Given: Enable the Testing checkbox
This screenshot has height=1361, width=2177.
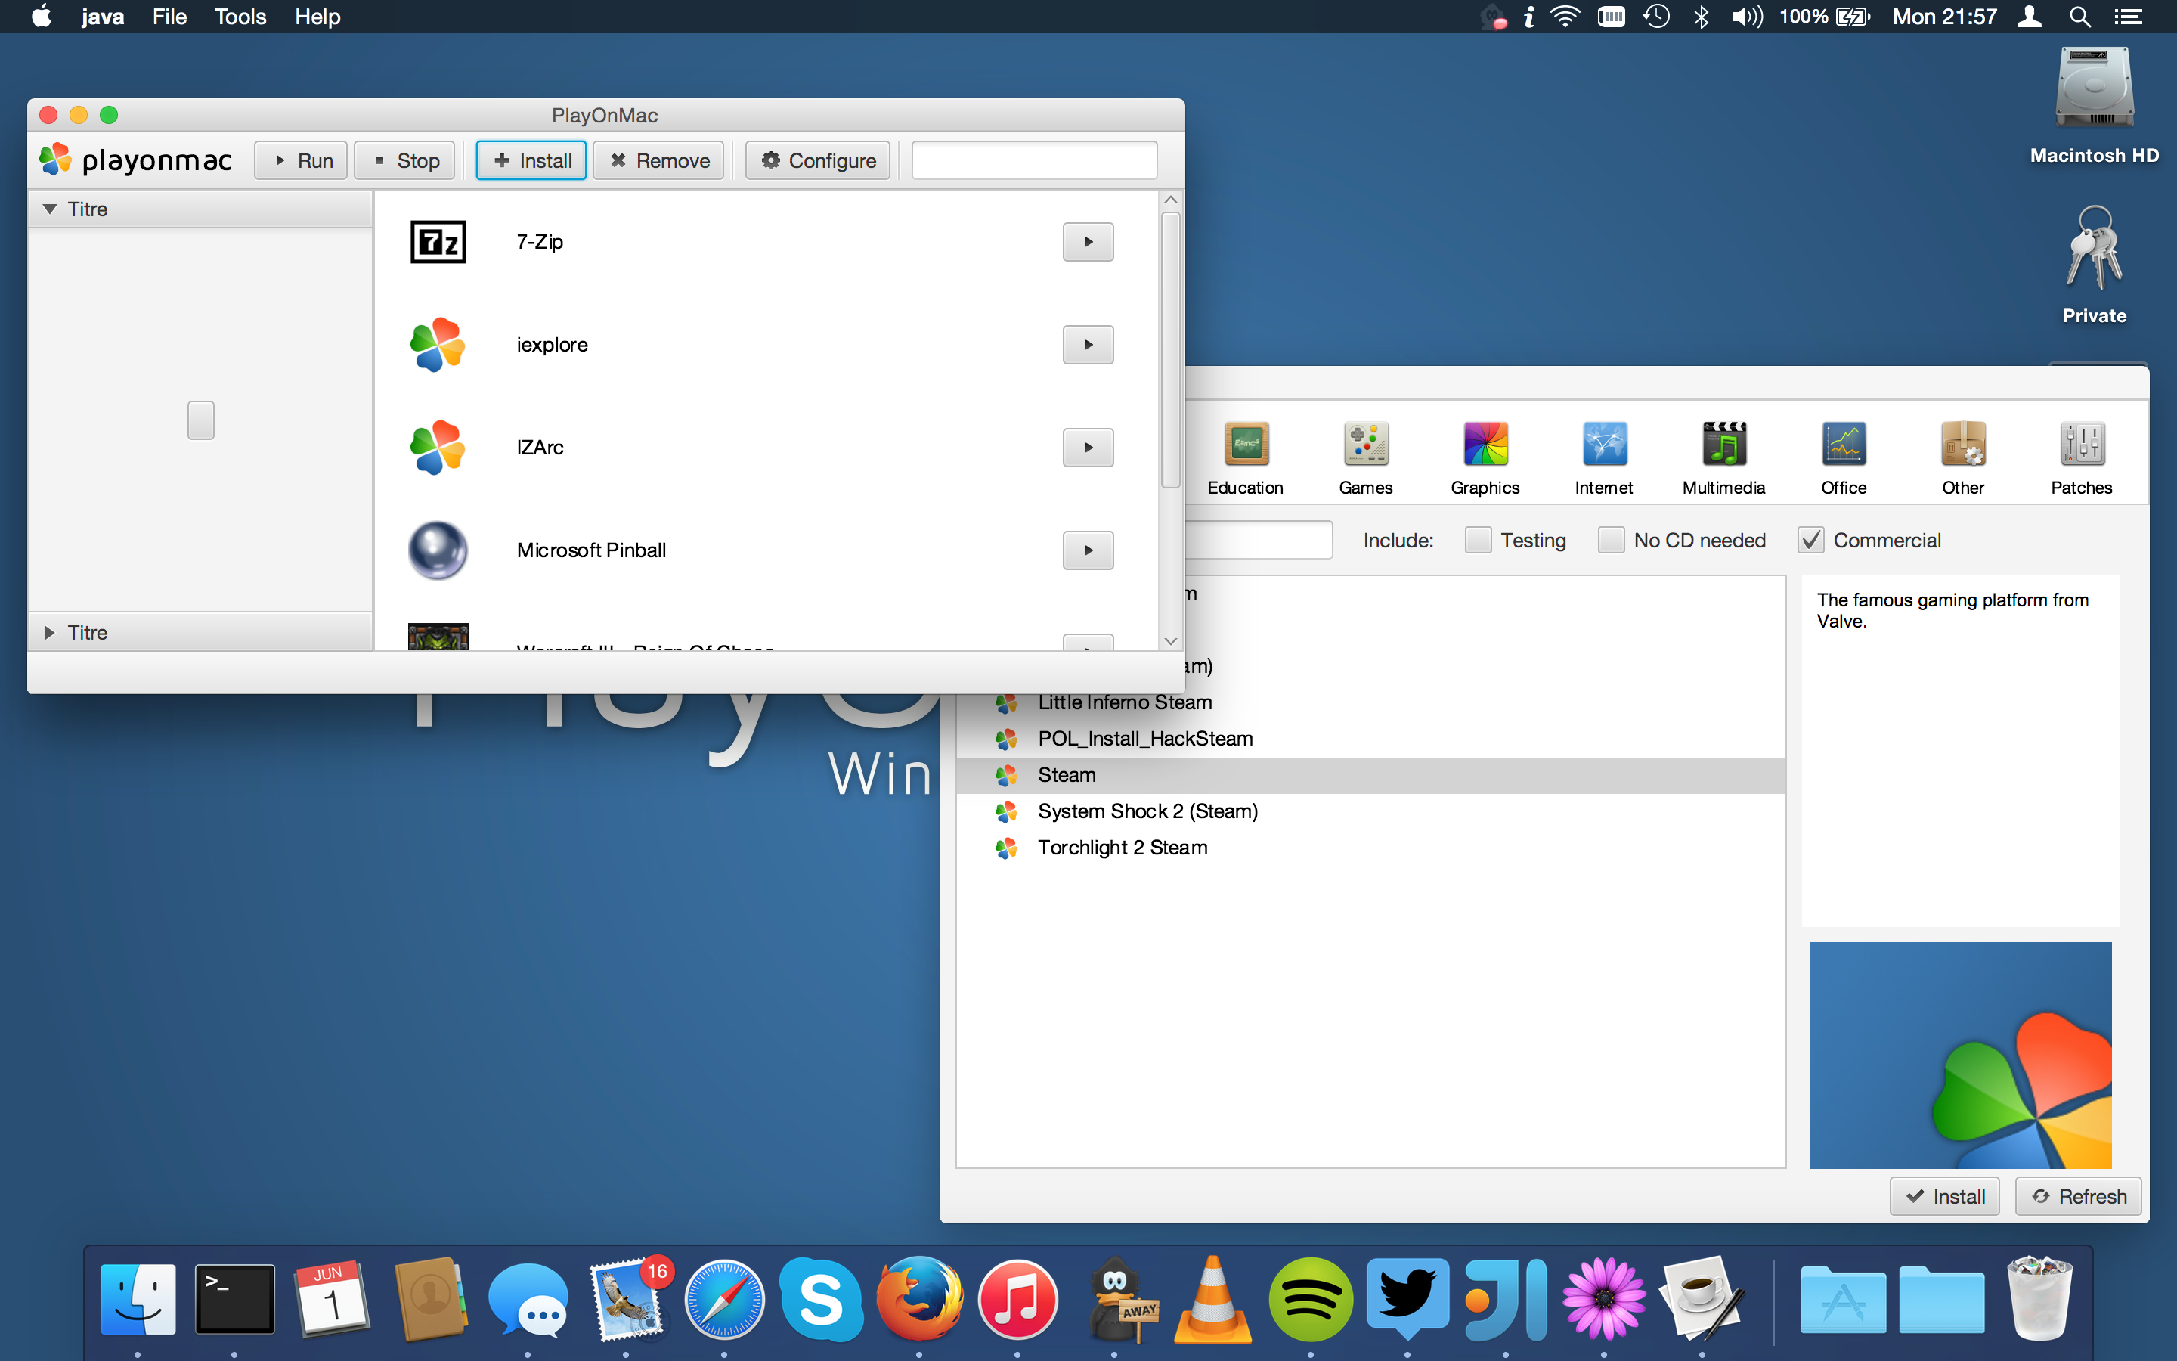Looking at the screenshot, I should click(1478, 540).
